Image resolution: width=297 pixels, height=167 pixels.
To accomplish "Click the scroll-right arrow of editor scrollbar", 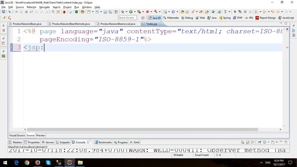I will pos(280,129).
